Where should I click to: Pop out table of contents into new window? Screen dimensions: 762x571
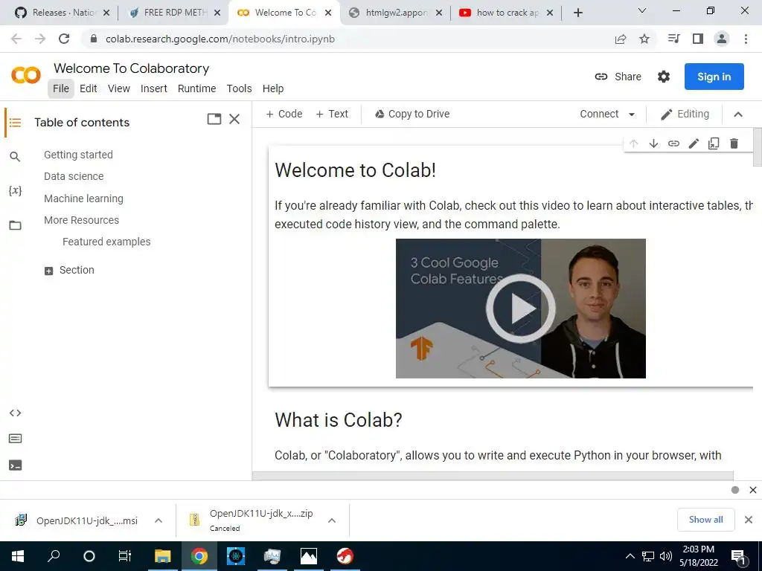214,119
